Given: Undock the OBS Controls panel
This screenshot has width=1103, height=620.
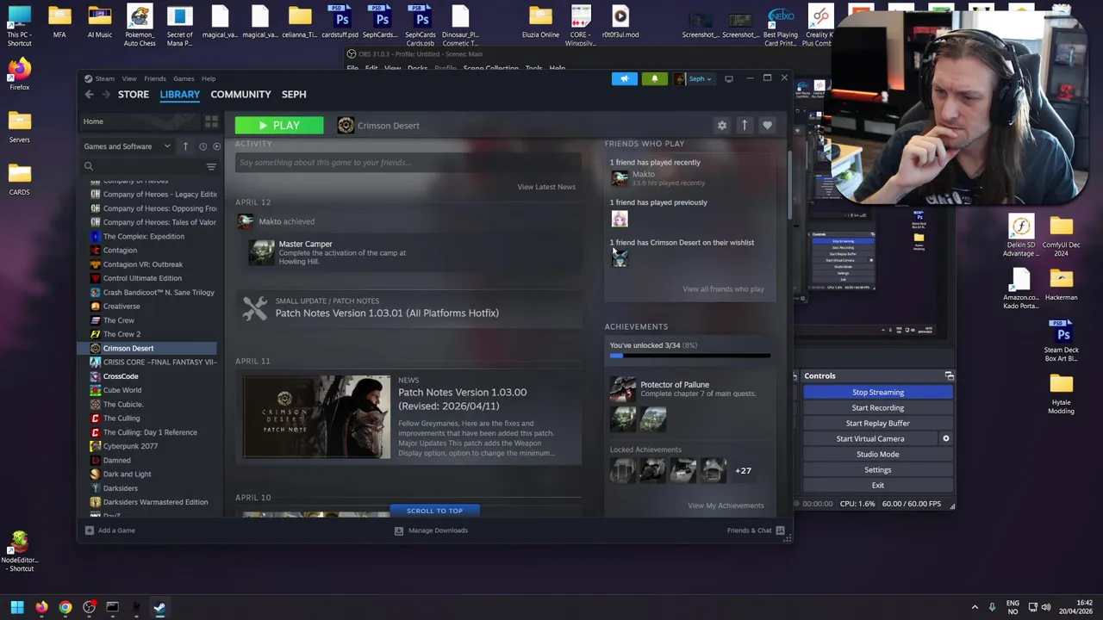Looking at the screenshot, I should point(949,376).
